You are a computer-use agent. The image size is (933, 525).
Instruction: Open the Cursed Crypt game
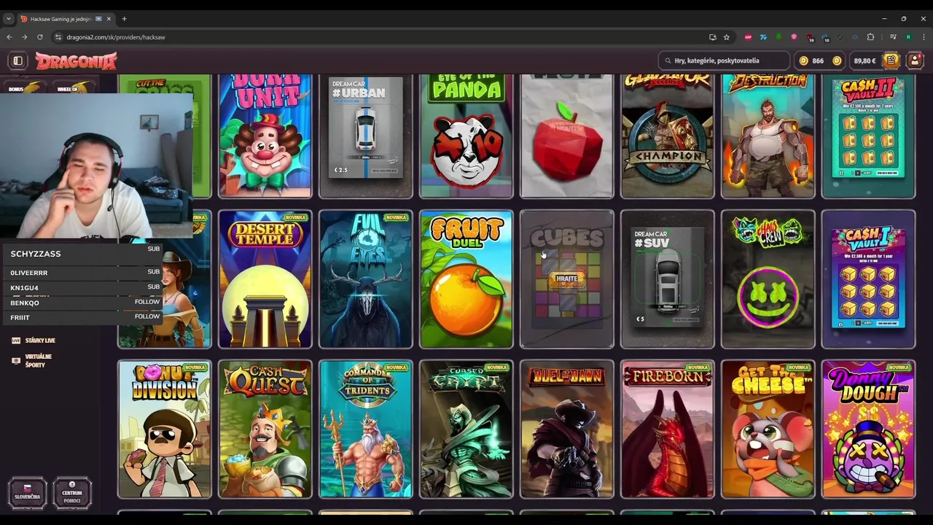point(466,429)
